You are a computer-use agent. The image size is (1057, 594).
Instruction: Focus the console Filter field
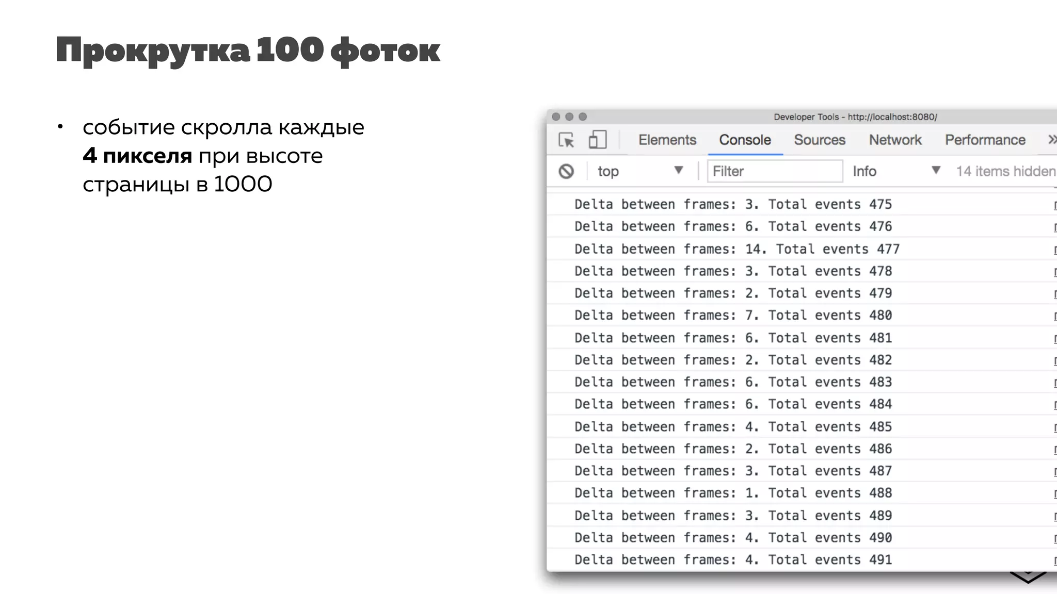click(775, 171)
